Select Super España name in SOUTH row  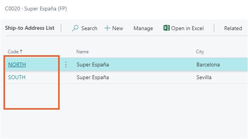[93, 77]
